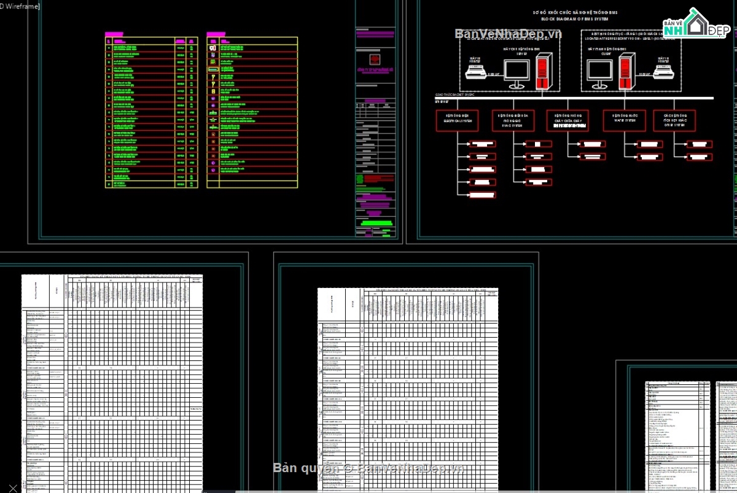737x493 pixels.
Task: Select the Other System block
Action: (674, 120)
